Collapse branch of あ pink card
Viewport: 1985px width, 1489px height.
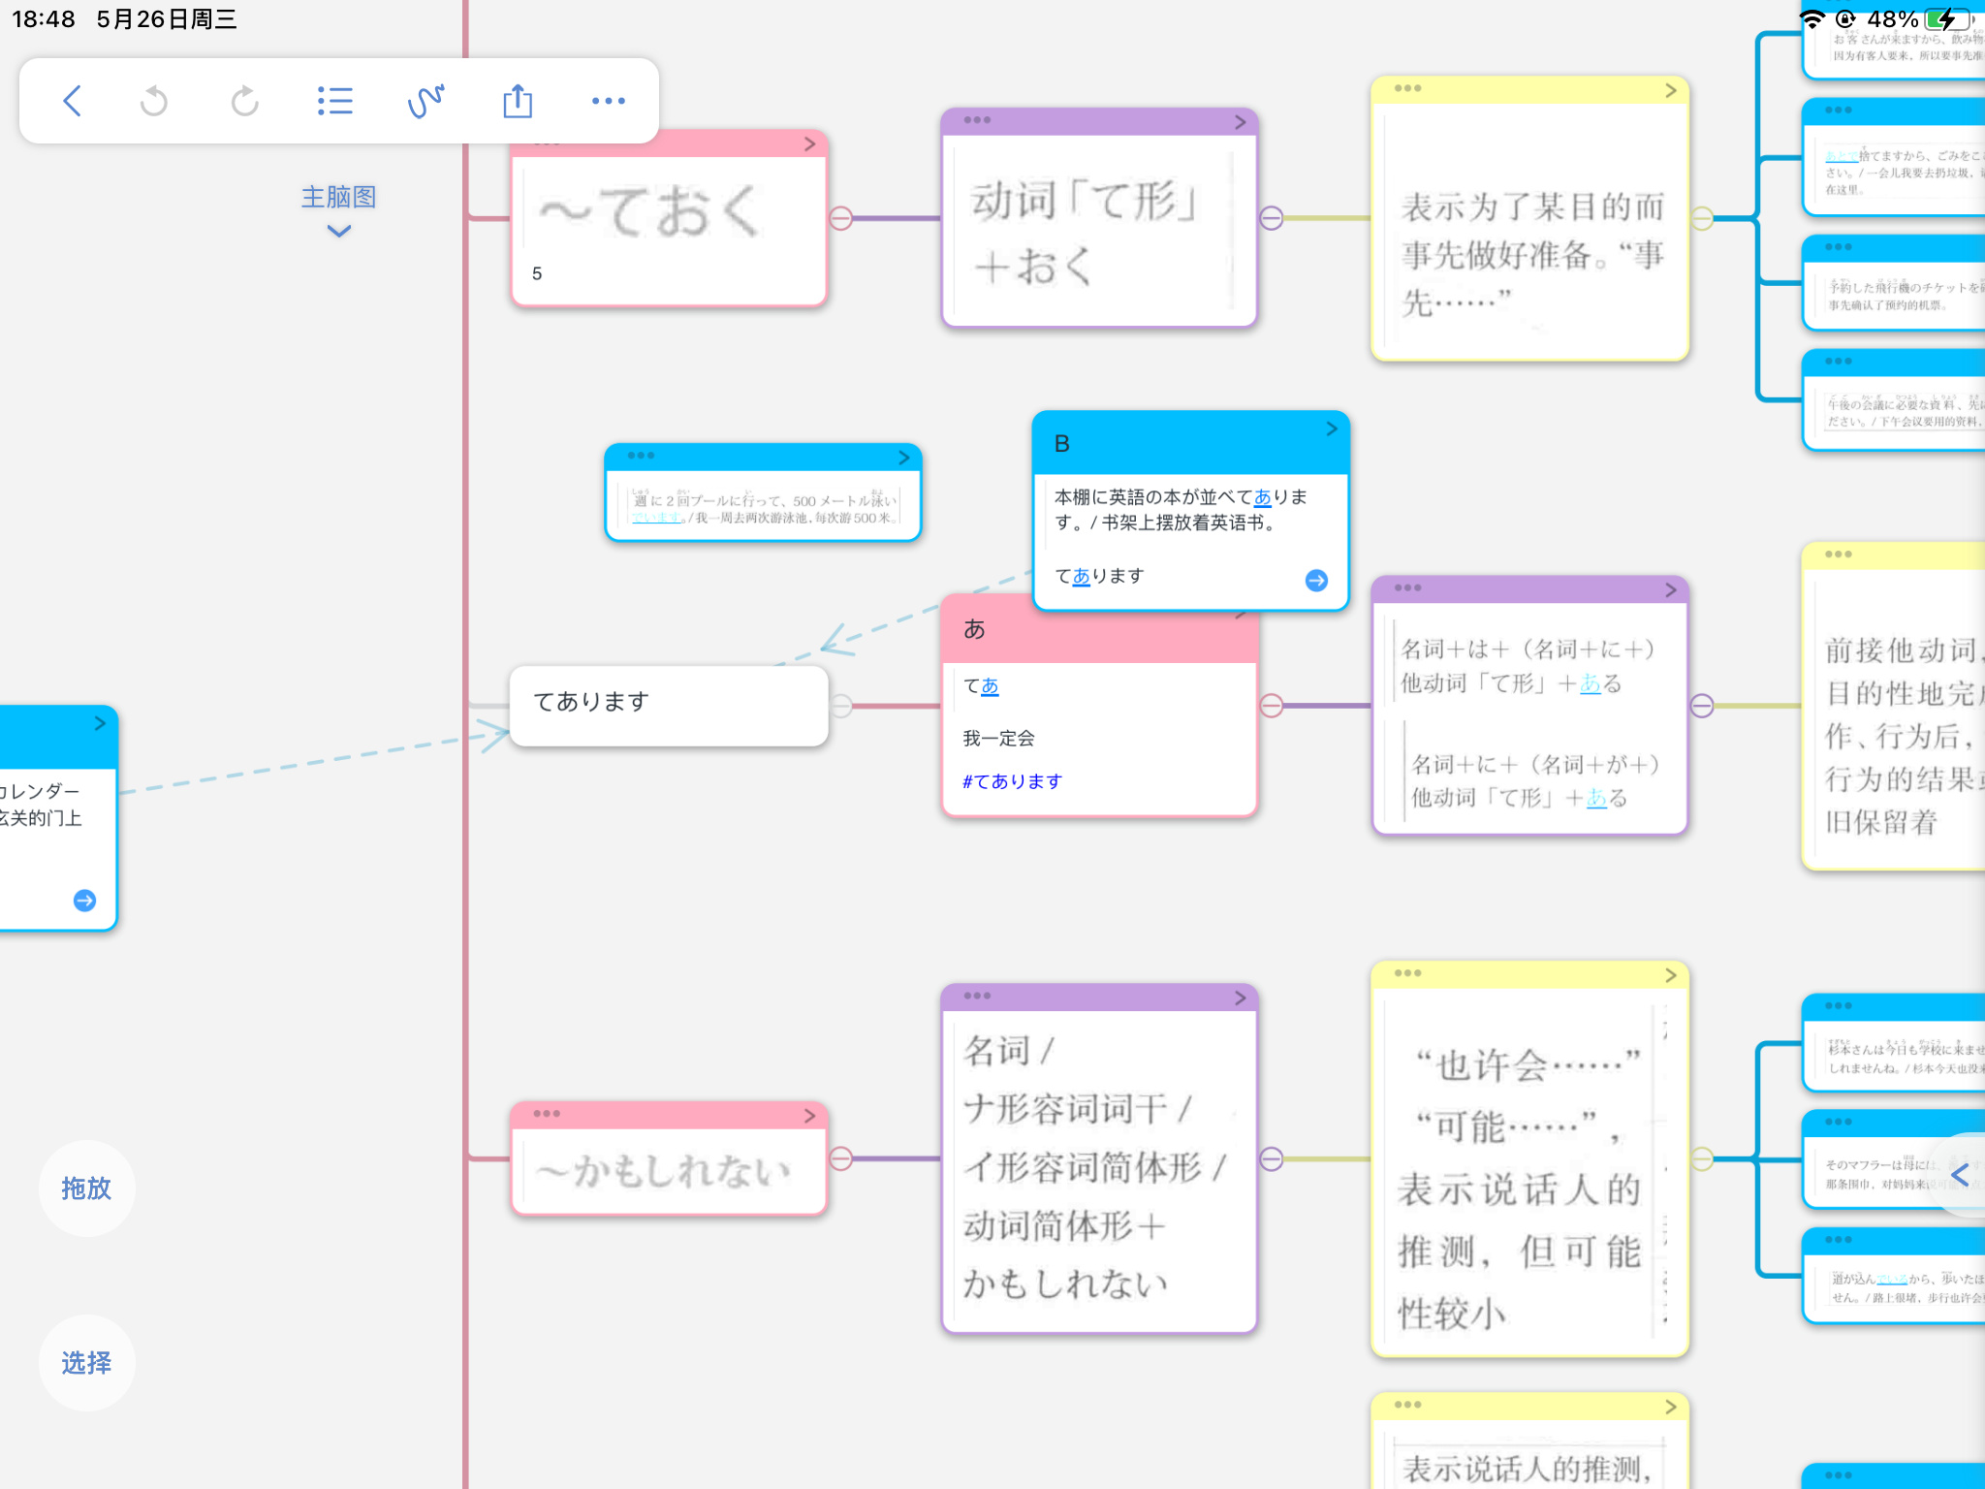[1271, 706]
